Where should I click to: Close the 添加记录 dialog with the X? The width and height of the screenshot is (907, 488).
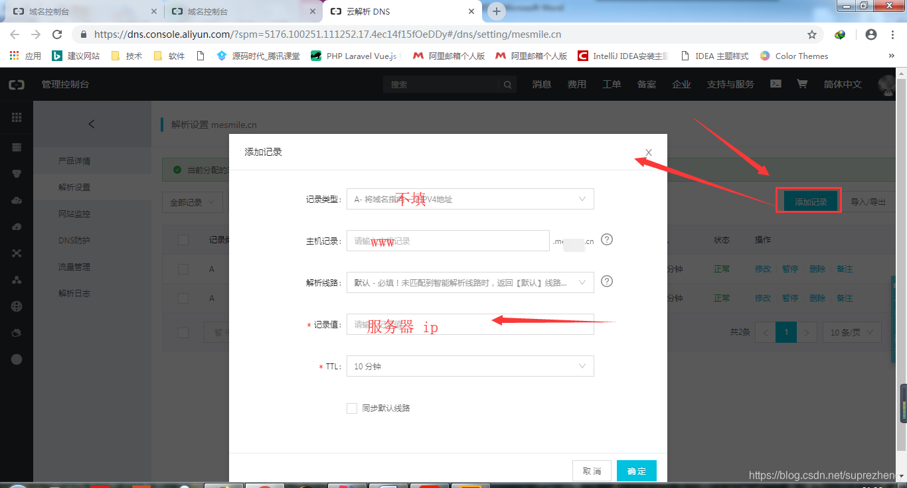point(649,152)
